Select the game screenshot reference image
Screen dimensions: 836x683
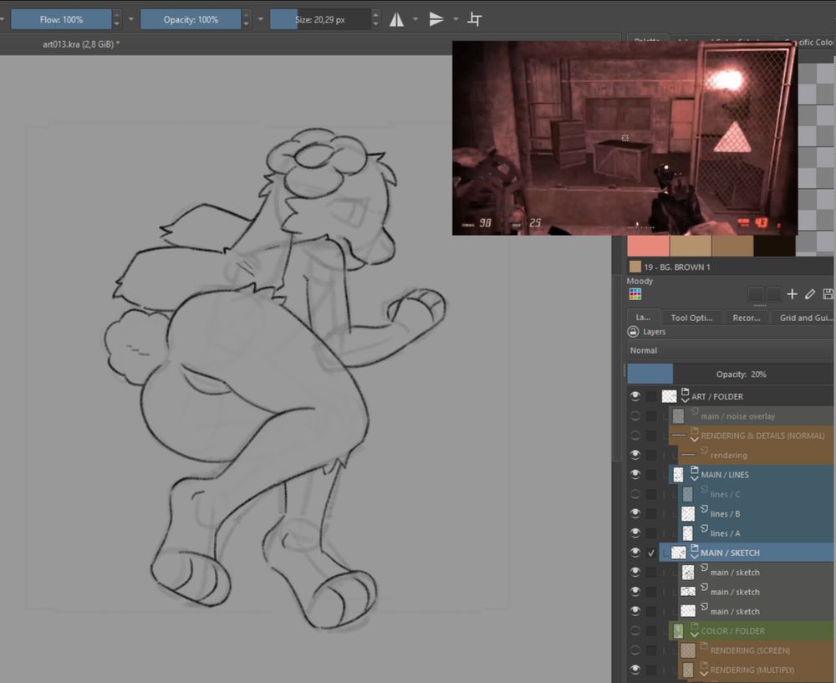pos(624,138)
